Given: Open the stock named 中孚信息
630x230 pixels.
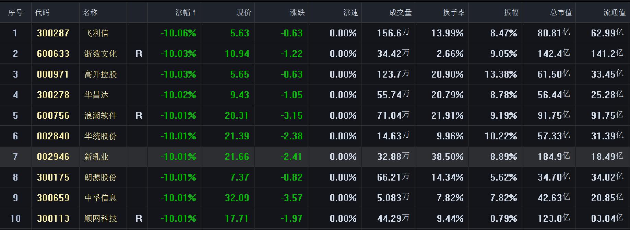Looking at the screenshot, I should coord(100,198).
